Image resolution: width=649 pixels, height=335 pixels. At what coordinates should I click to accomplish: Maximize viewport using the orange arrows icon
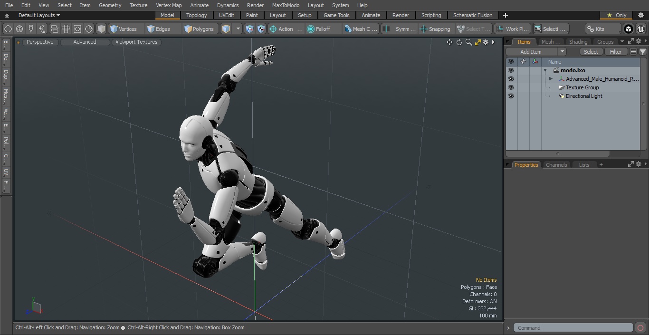click(x=477, y=42)
